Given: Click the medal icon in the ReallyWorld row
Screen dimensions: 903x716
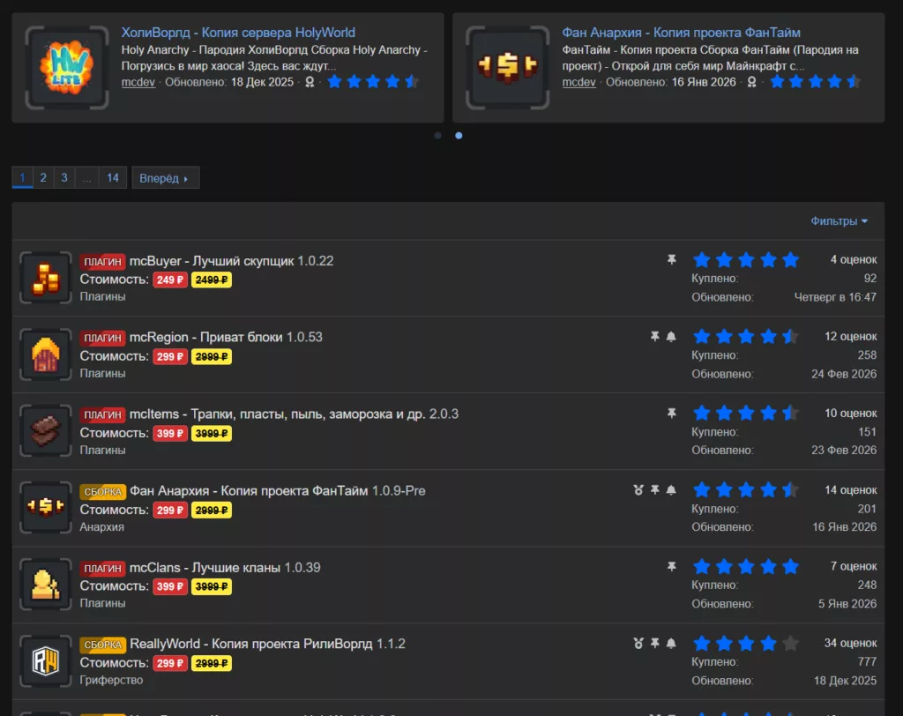Looking at the screenshot, I should pos(638,644).
